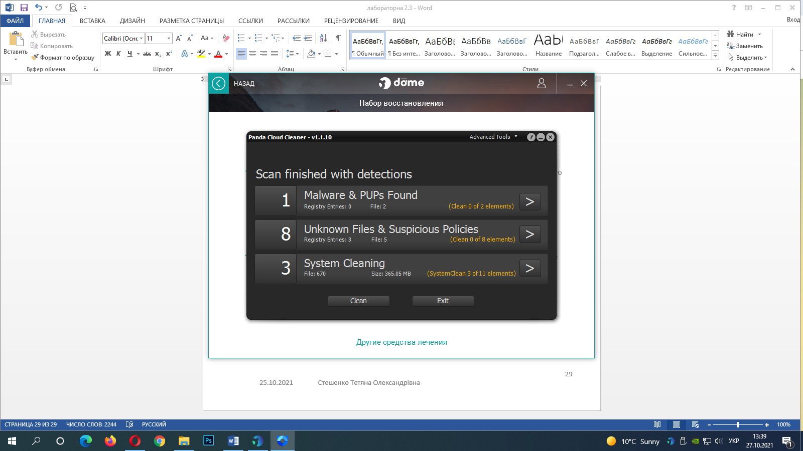Toggle Strikethrough text formatting
This screenshot has height=451, width=803.
click(x=147, y=54)
